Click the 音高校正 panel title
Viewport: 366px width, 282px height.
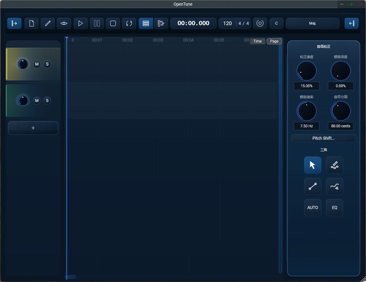pyautogui.click(x=324, y=47)
